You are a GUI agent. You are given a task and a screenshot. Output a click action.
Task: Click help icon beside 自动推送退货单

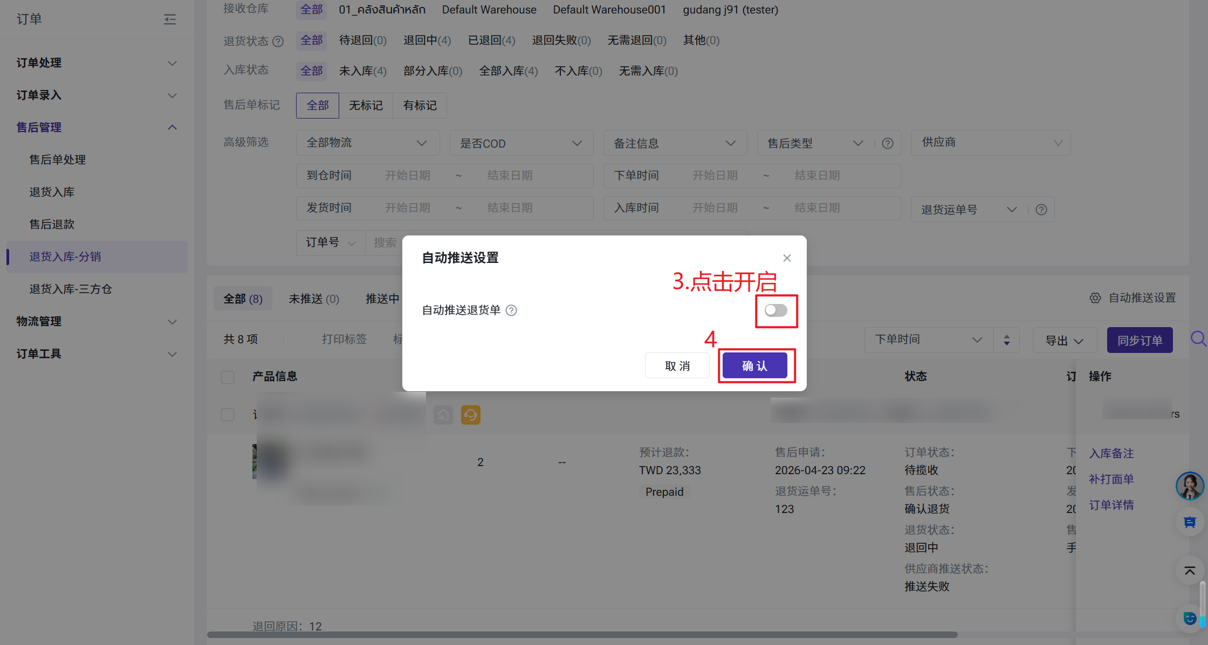(511, 310)
